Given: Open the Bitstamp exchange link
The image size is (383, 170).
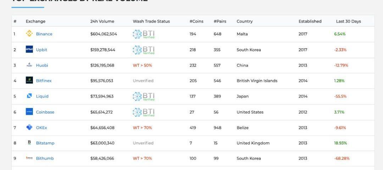Looking at the screenshot, I should (45, 143).
